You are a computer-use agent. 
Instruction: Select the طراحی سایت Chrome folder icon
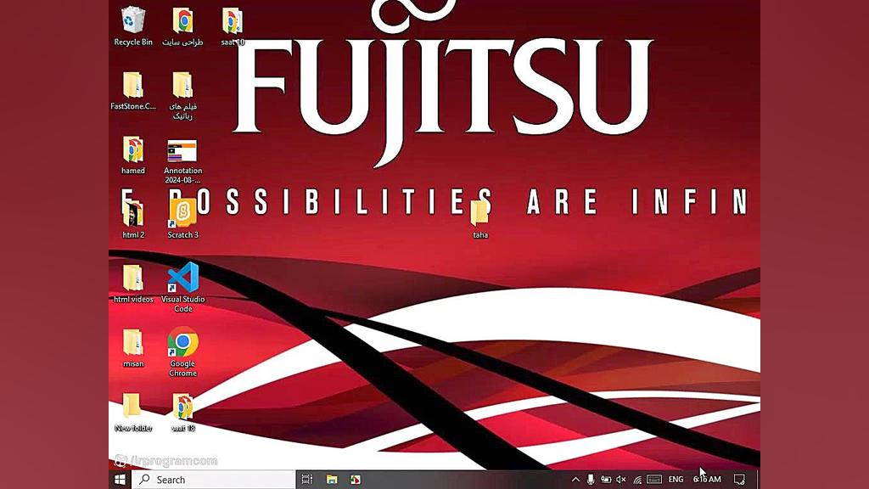click(x=182, y=26)
